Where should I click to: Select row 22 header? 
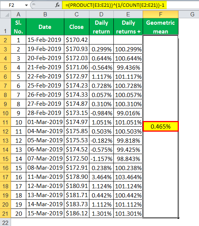pos(5,223)
